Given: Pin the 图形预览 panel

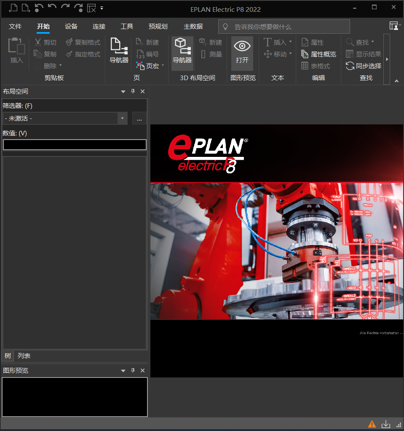Looking at the screenshot, I should click(x=133, y=370).
